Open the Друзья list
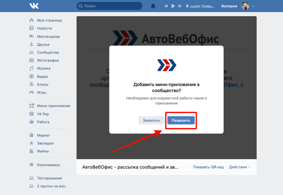This screenshot has height=195, width=283. click(43, 44)
